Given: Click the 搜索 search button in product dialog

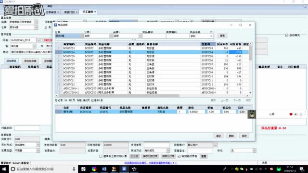Looking at the screenshot, I should 222,36.
